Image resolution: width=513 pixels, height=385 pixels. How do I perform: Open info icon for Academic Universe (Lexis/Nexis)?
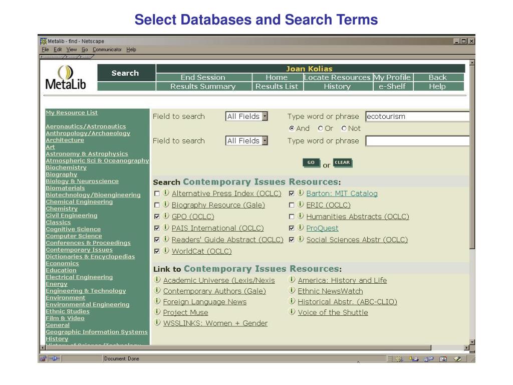tap(157, 280)
